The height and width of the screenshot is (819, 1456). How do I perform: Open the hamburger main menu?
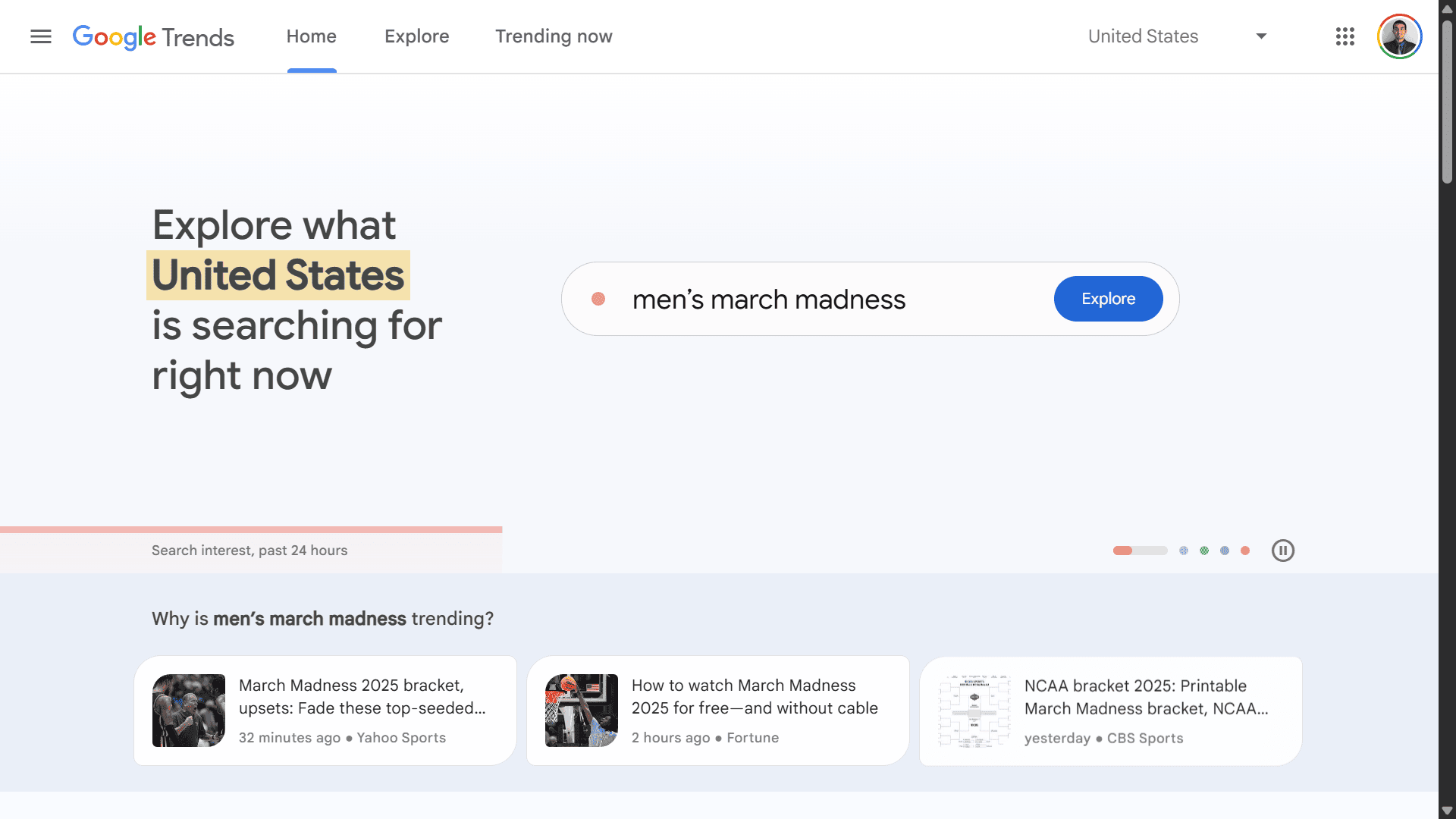[41, 36]
